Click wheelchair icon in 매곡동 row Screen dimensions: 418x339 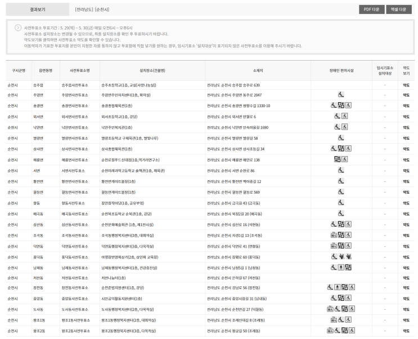point(341,213)
